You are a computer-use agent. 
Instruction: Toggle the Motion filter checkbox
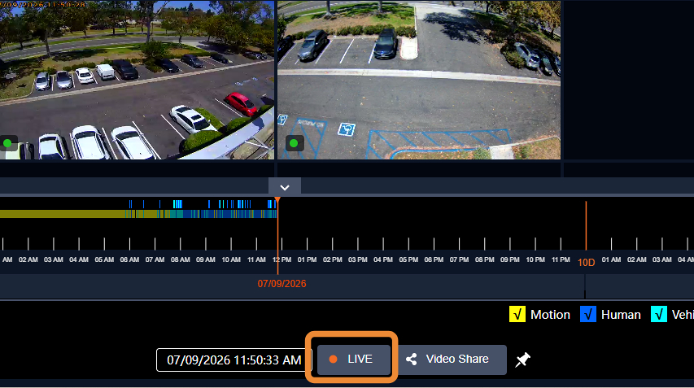517,314
